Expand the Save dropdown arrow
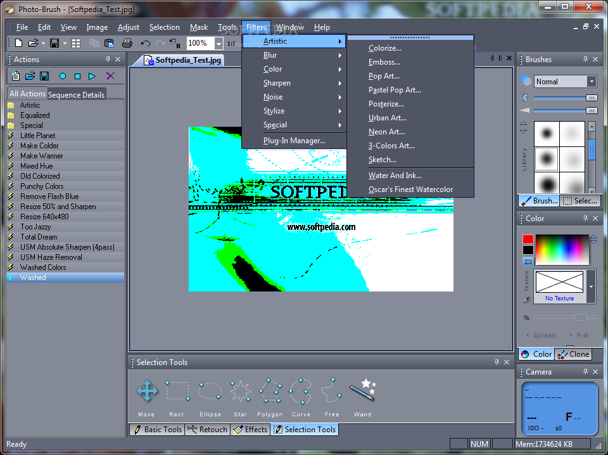The width and height of the screenshot is (608, 455). 65,44
